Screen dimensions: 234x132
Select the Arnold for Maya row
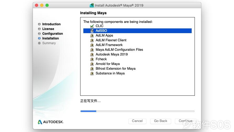pos(138,64)
